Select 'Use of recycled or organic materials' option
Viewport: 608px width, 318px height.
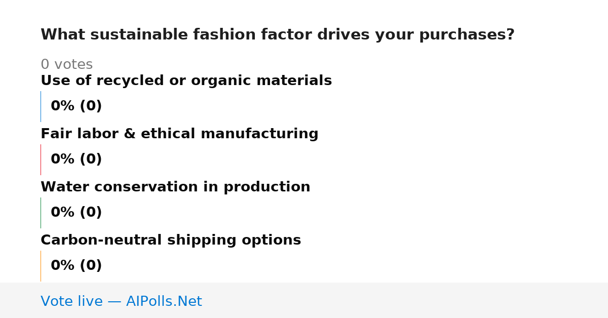coord(186,81)
